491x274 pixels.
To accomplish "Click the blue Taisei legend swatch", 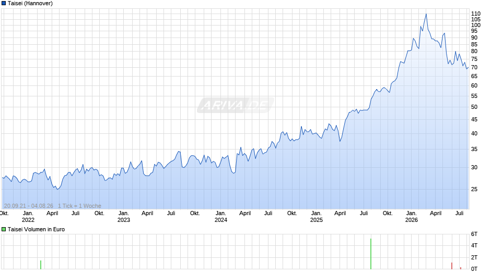I will (4, 4).
